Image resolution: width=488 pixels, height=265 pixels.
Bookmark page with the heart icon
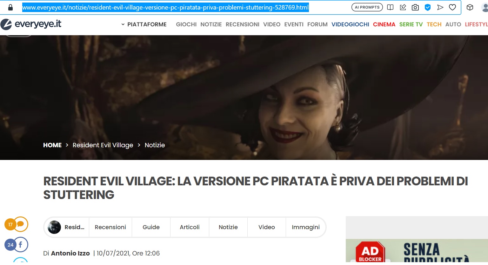(452, 7)
